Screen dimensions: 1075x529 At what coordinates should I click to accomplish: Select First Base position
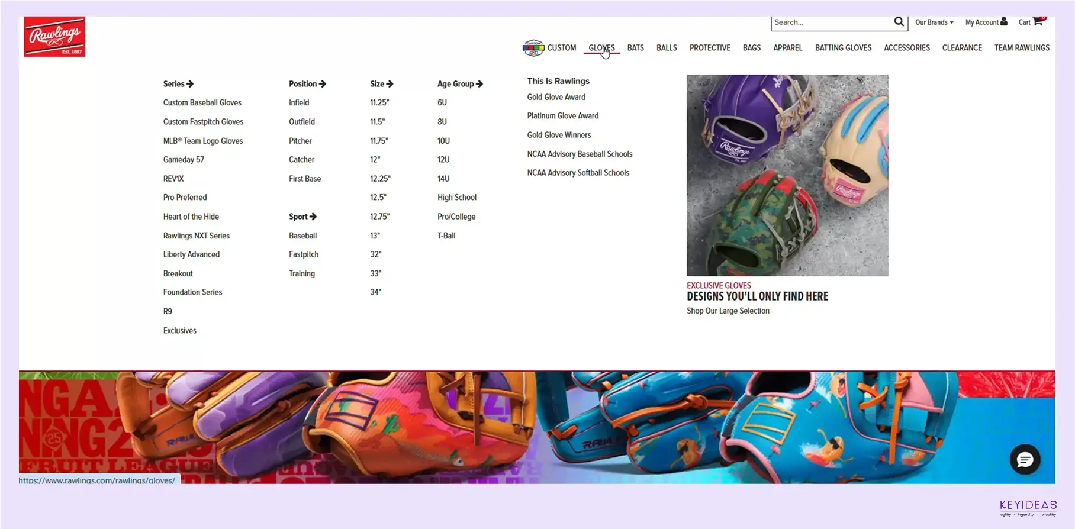coord(305,179)
